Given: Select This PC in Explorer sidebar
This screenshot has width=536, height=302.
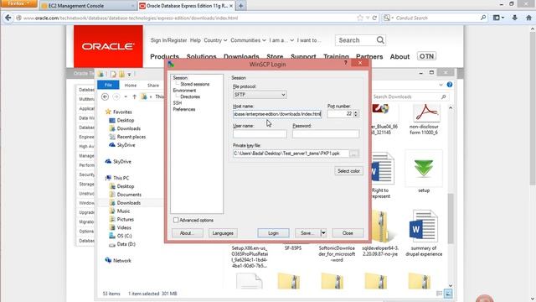Looking at the screenshot, I should (x=121, y=178).
